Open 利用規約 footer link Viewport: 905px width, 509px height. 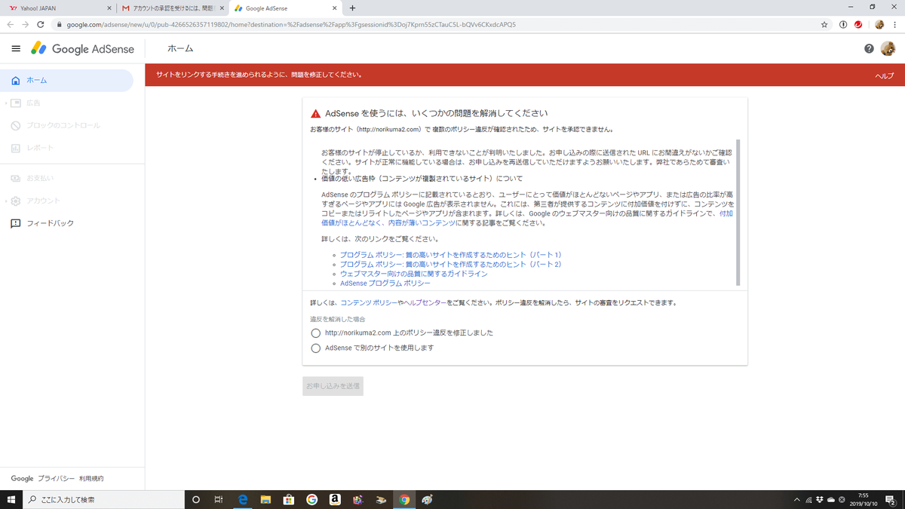click(91, 479)
